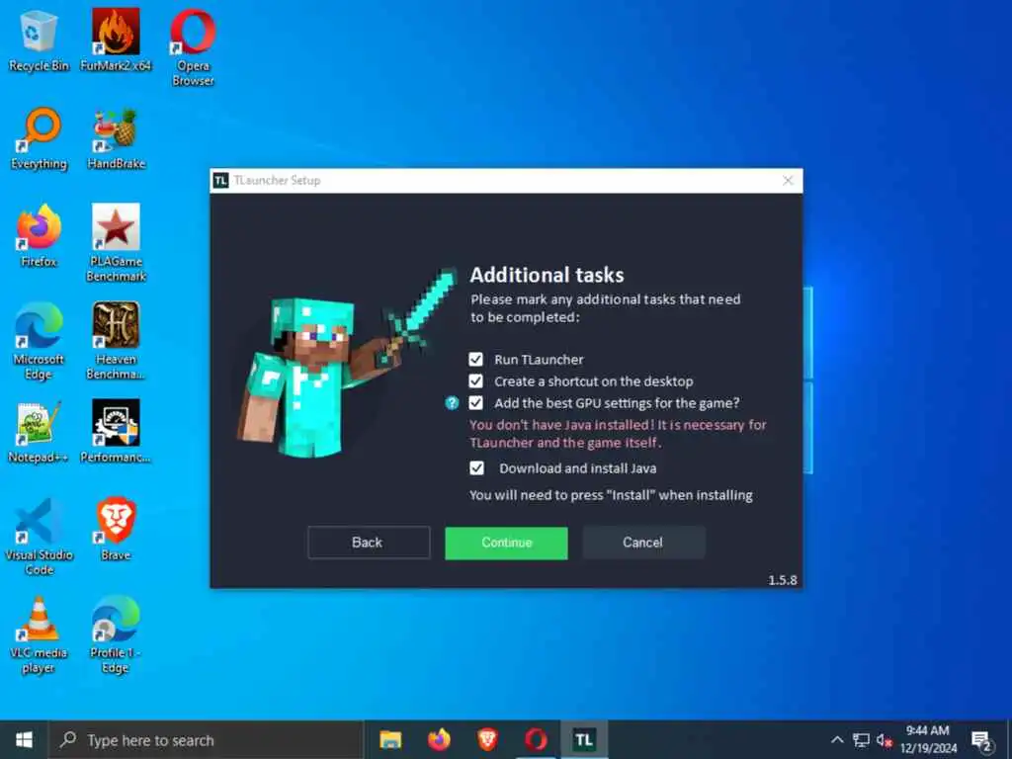Click the TLauncher taskbar button
This screenshot has height=759, width=1012.
584,739
